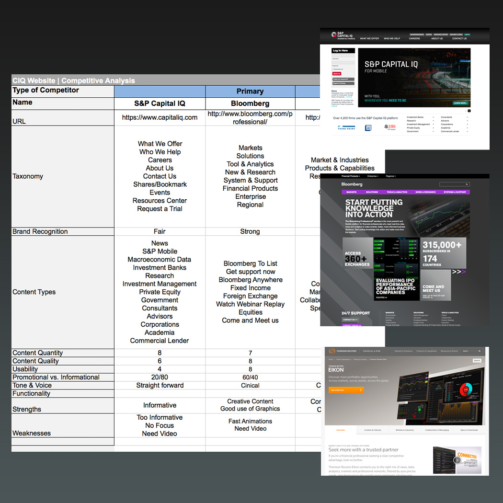
Task: Click the Brand Recognition row label
Action: [40, 231]
